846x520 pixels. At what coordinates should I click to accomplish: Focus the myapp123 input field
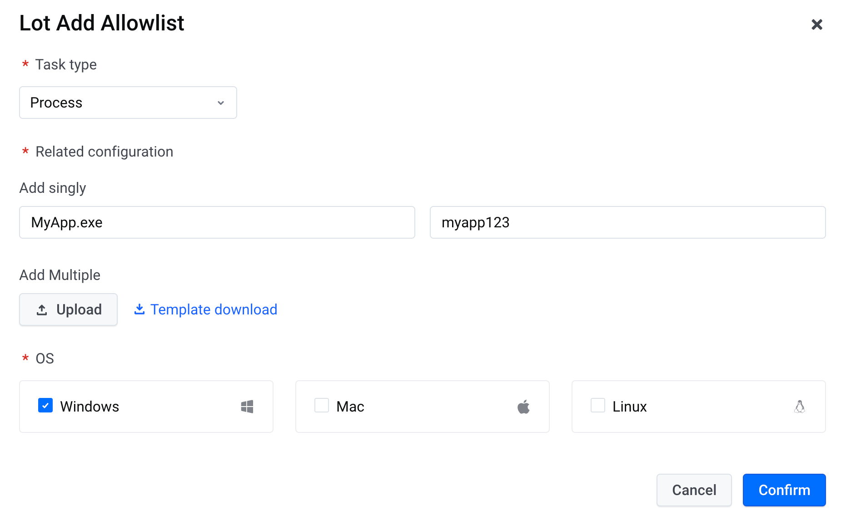[627, 222]
